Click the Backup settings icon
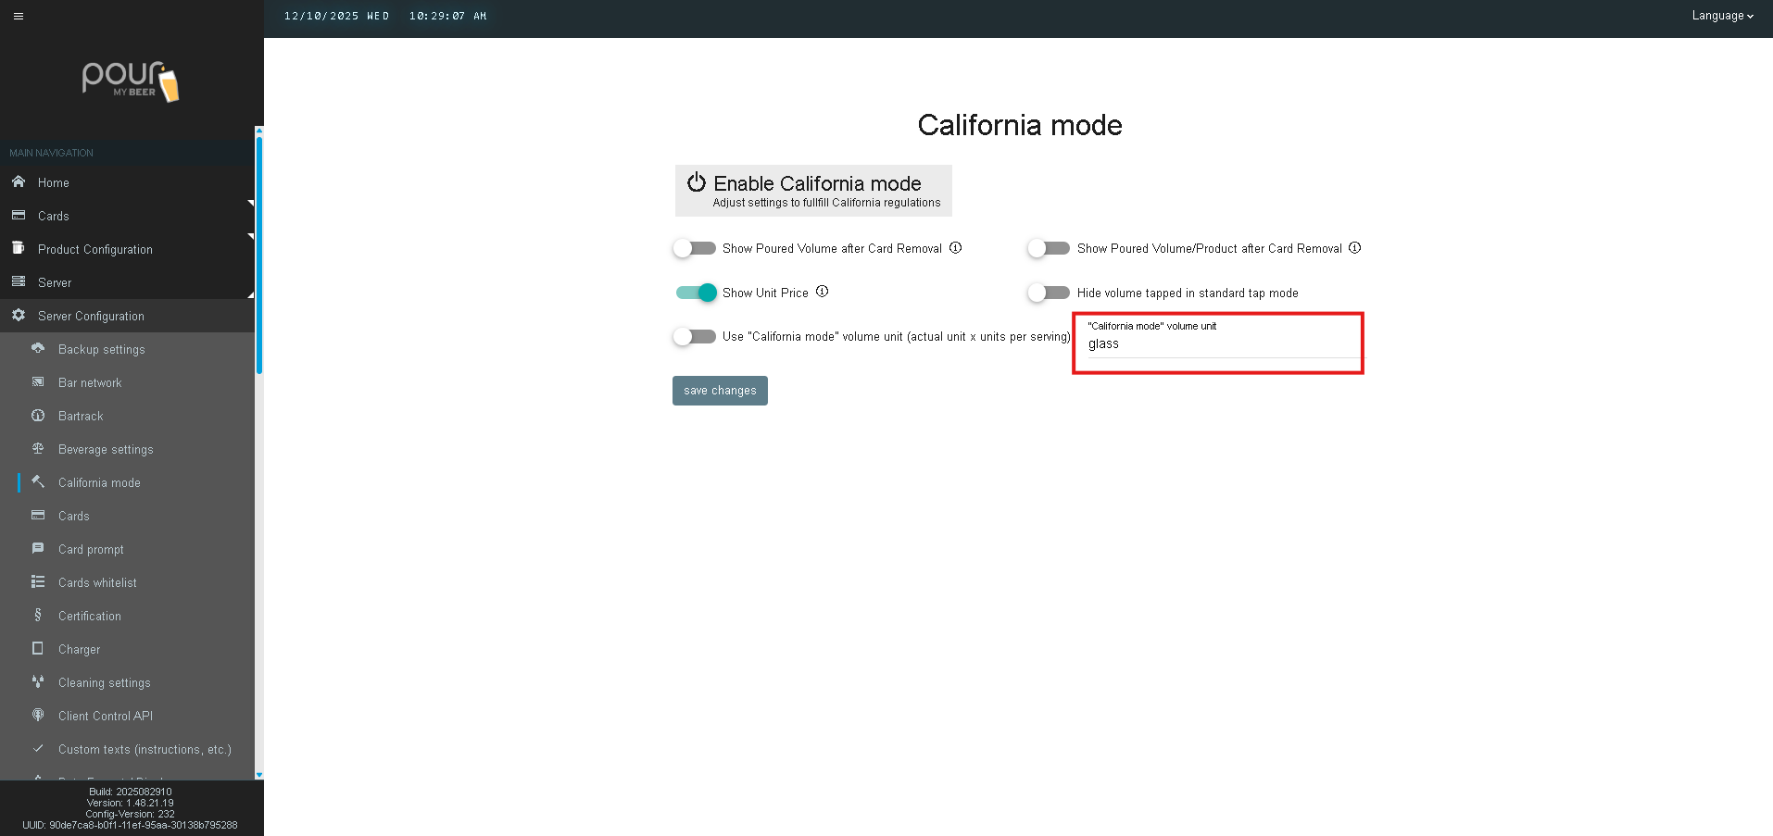1773x836 pixels. click(38, 349)
